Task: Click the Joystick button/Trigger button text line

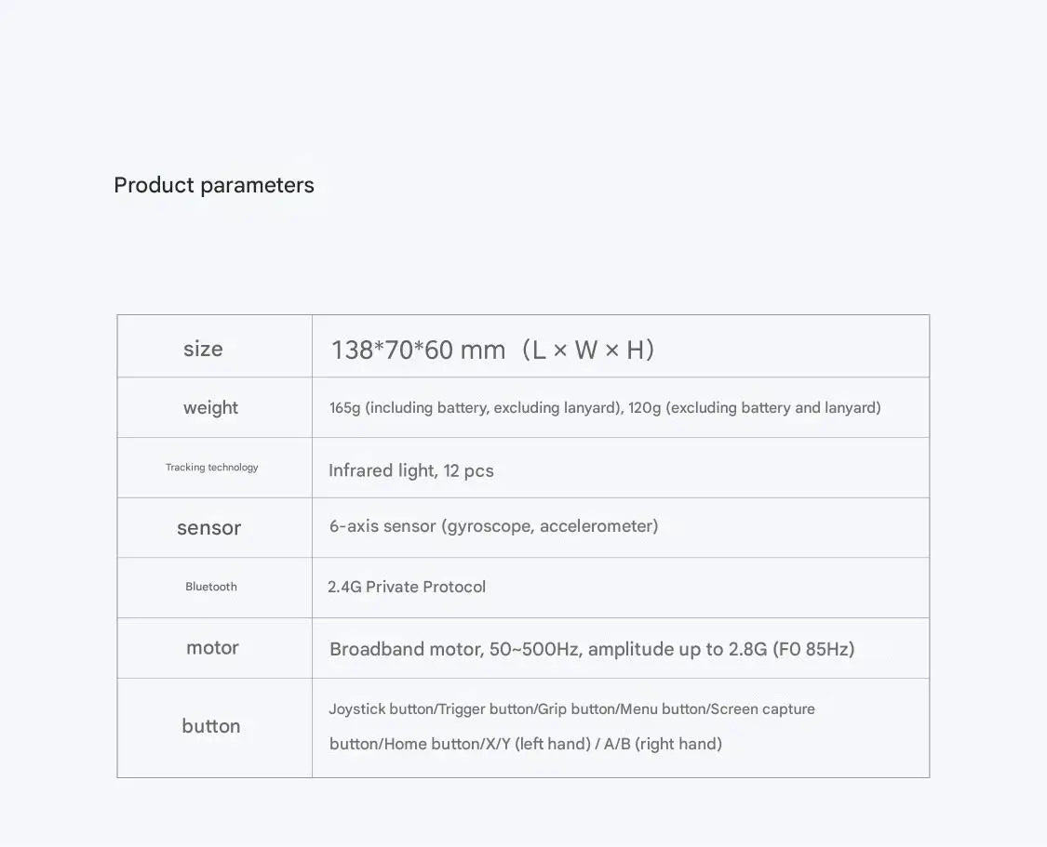Action: [571, 709]
